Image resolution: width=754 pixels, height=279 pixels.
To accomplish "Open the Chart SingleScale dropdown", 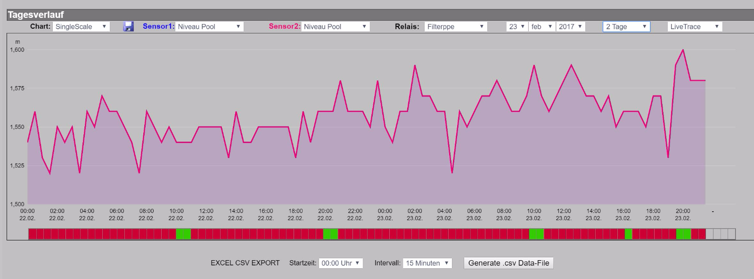I will tap(81, 26).
